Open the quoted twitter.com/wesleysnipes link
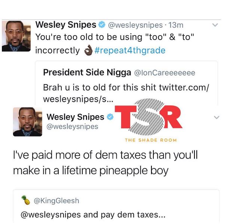This screenshot has height=224, width=227. [126, 93]
